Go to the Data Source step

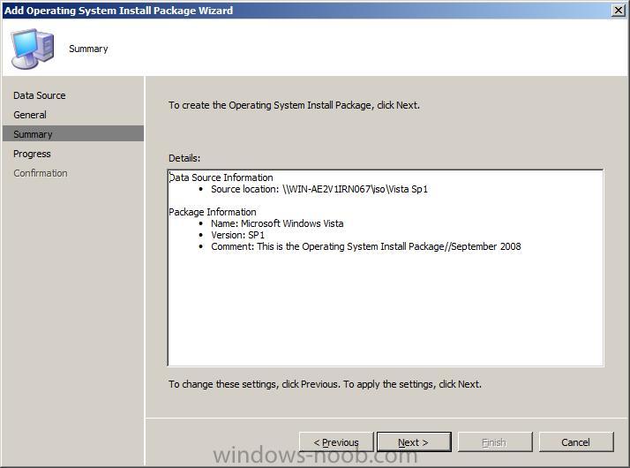click(x=40, y=95)
